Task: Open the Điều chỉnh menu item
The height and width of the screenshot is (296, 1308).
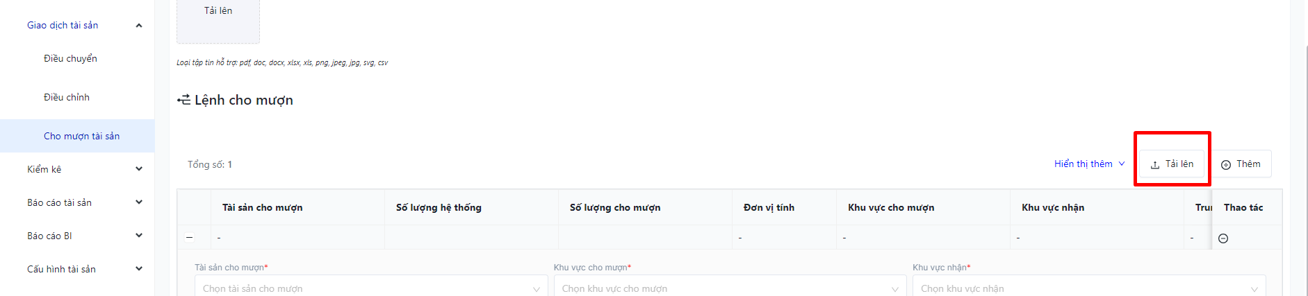Action: 67,98
